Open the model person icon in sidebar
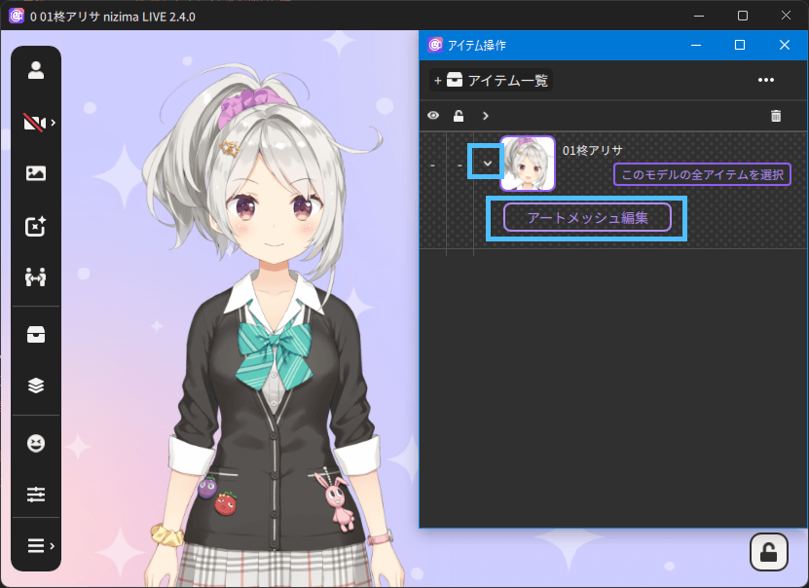The image size is (809, 588). coord(36,70)
